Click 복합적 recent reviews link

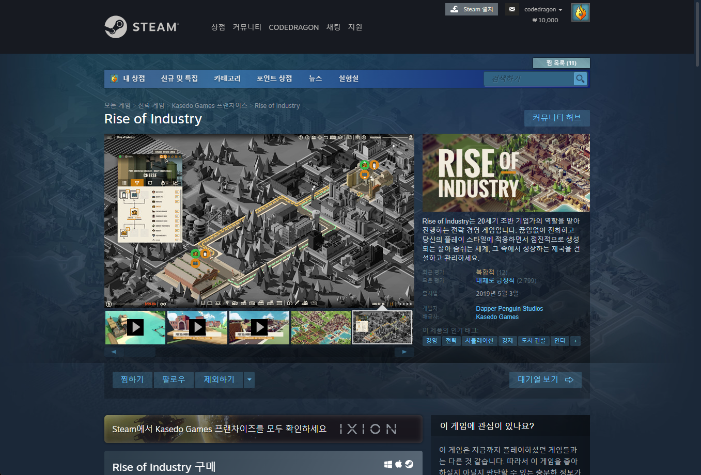[x=485, y=272]
